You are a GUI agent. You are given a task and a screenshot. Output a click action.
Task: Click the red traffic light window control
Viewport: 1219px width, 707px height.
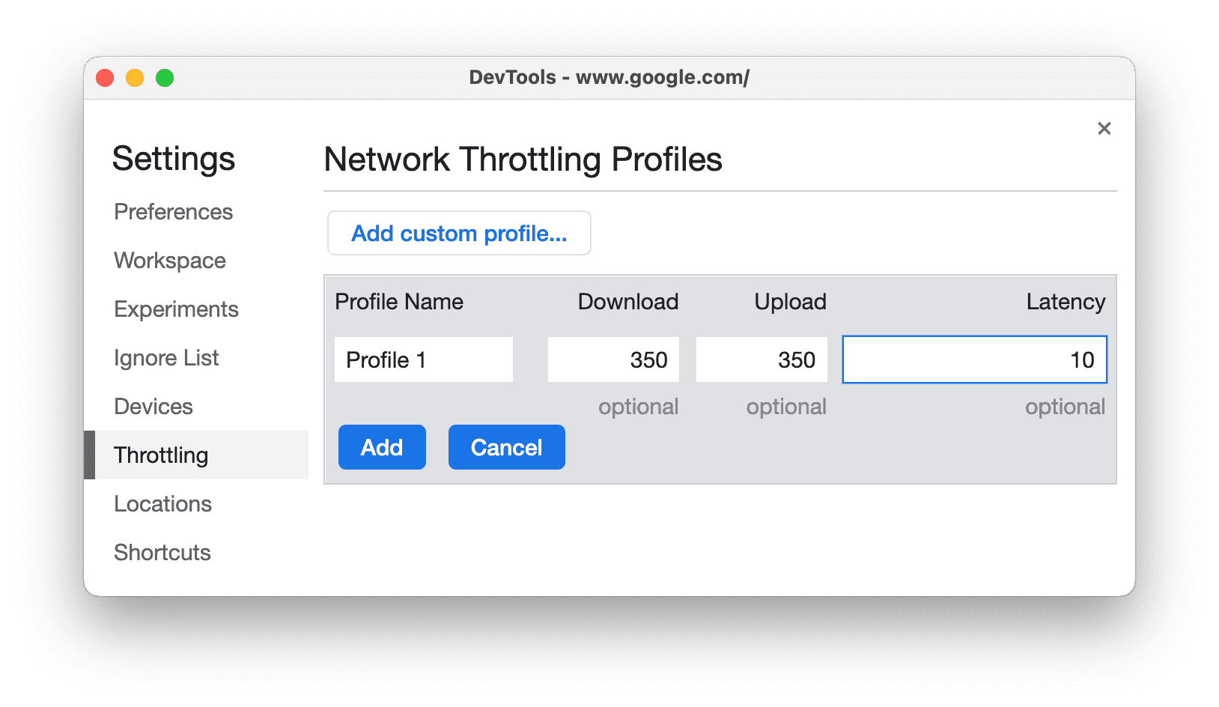tap(105, 77)
